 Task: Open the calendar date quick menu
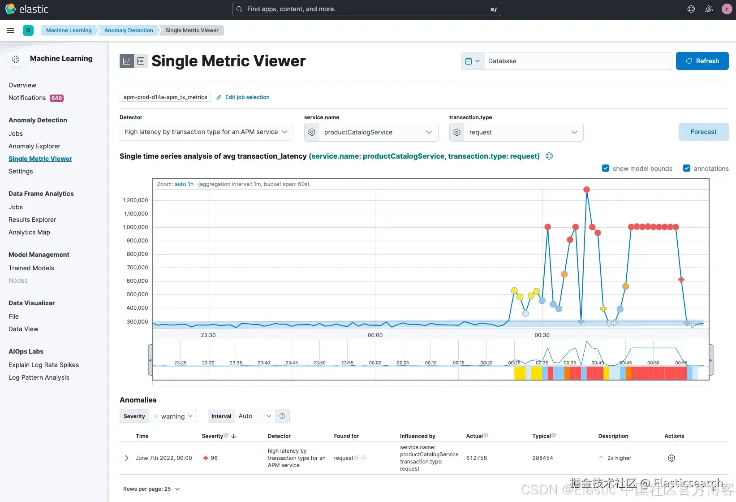click(x=473, y=61)
